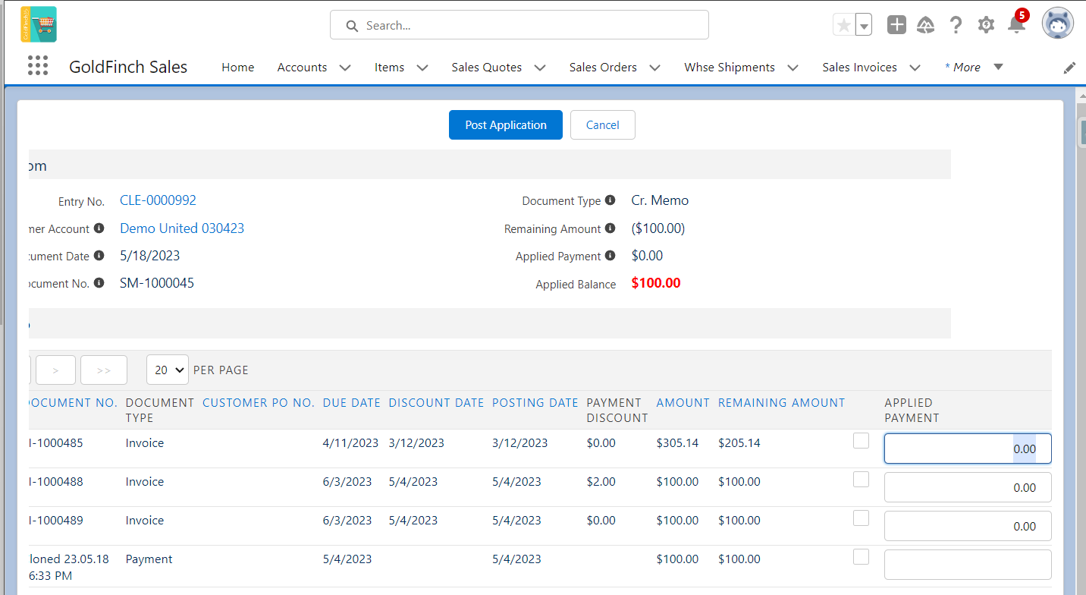Open the Salesforce Trailhead guidance icon
1086x595 pixels.
click(926, 25)
